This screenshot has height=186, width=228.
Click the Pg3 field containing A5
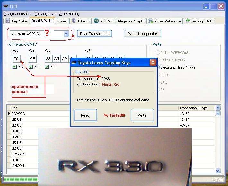(x=57, y=58)
